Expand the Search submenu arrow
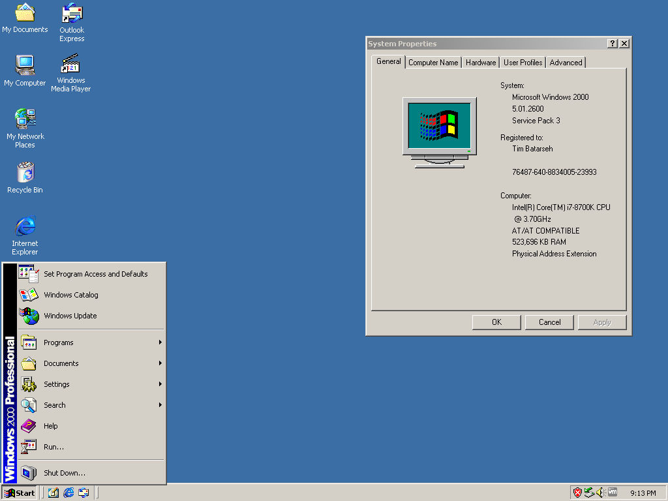 (x=160, y=404)
